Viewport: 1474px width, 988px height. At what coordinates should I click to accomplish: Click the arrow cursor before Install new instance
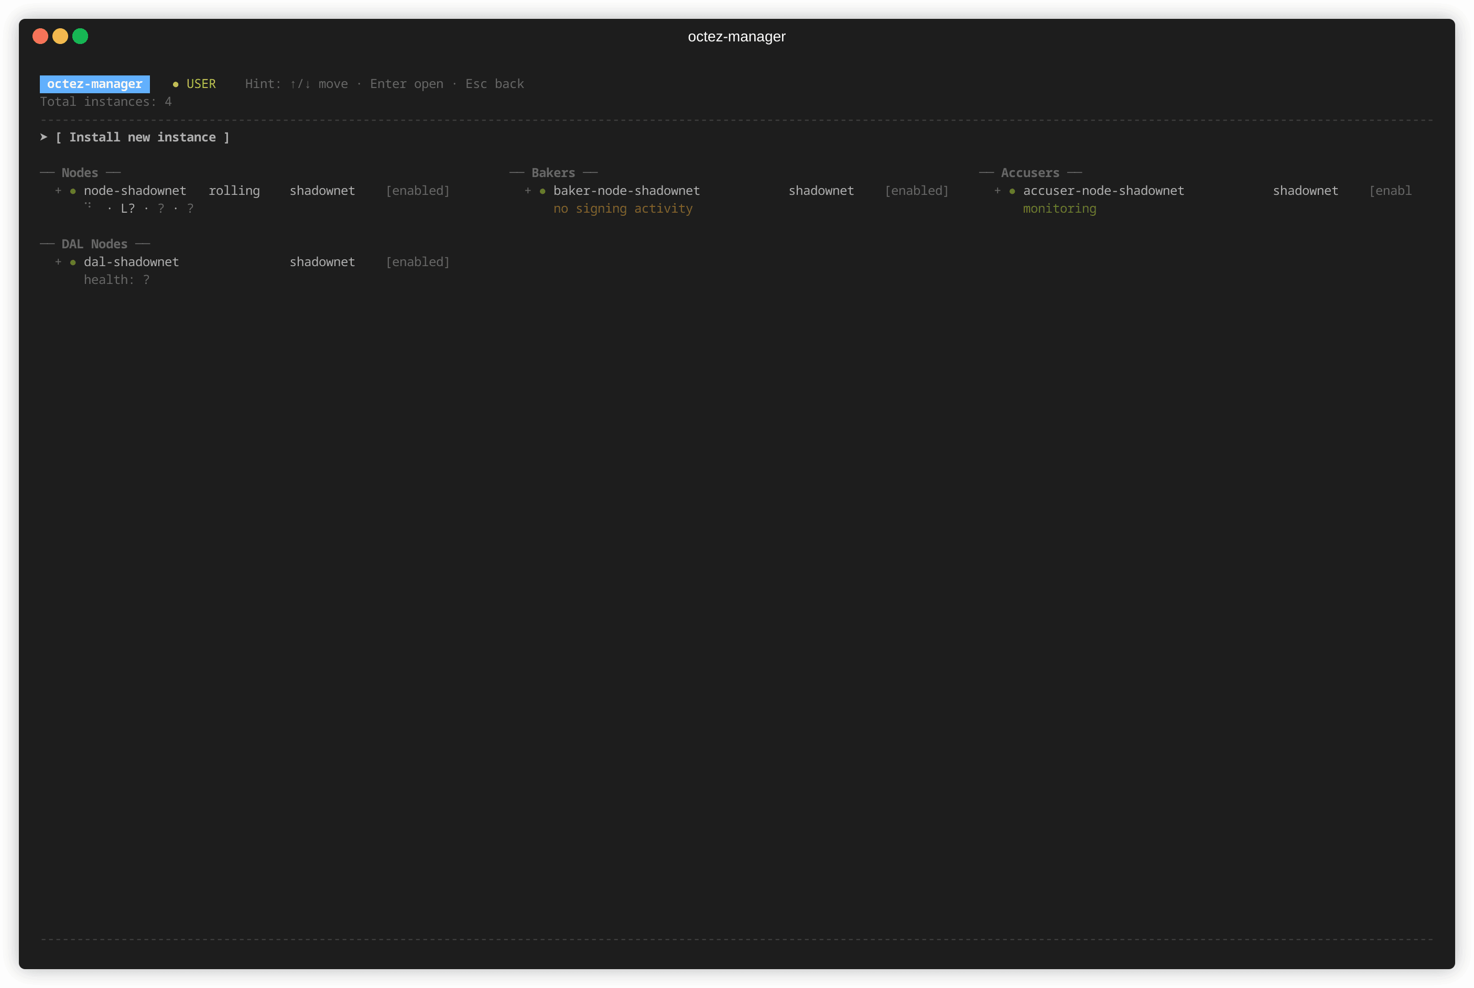(x=44, y=137)
